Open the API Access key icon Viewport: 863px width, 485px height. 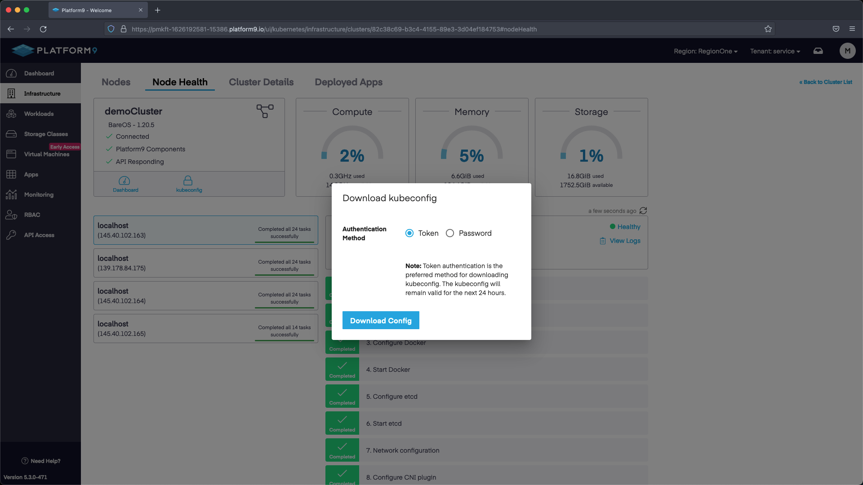[11, 235]
